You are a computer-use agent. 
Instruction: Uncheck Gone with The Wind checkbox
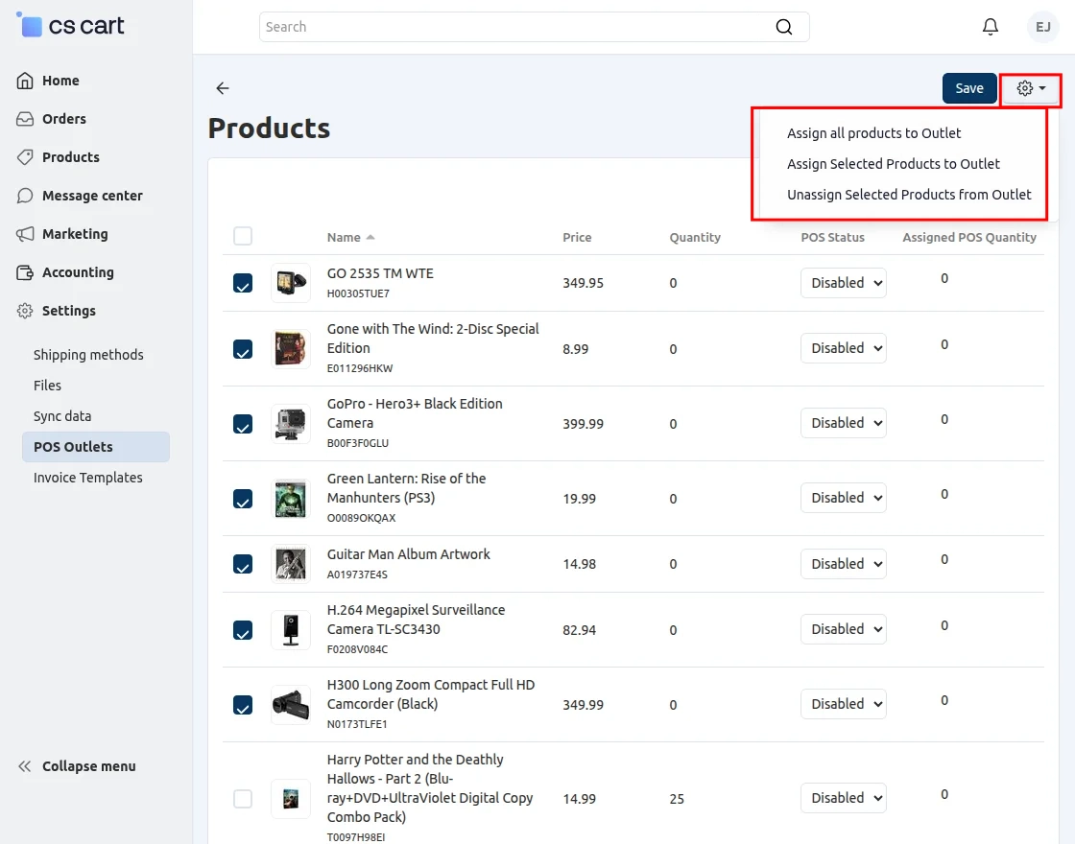[x=243, y=349]
